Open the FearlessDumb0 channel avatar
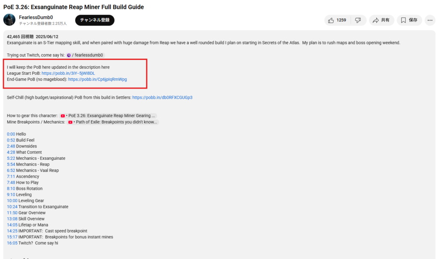Viewport: 437px width, 259px height. pyautogui.click(x=9, y=20)
